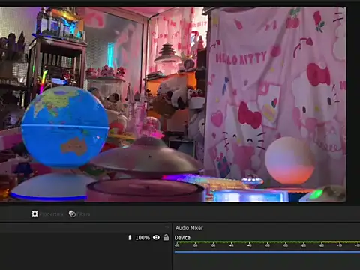This screenshot has width=360, height=270.
Task: Click the webcam preview showing the globe
Action: 172,104
